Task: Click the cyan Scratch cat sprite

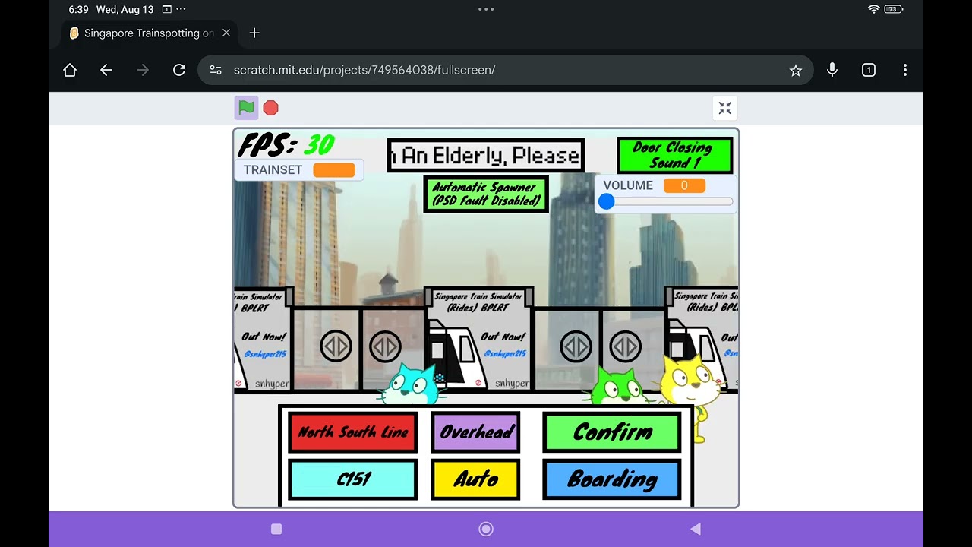Action: pyautogui.click(x=410, y=384)
